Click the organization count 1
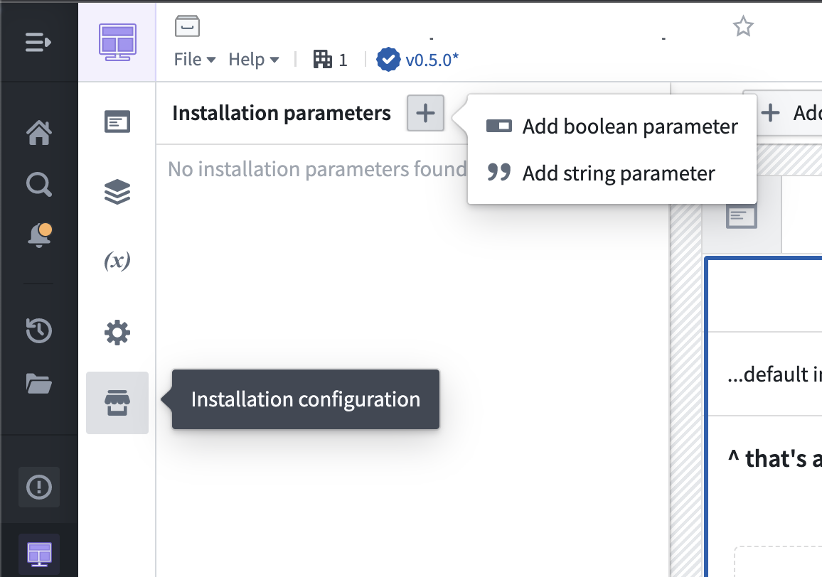 [343, 60]
